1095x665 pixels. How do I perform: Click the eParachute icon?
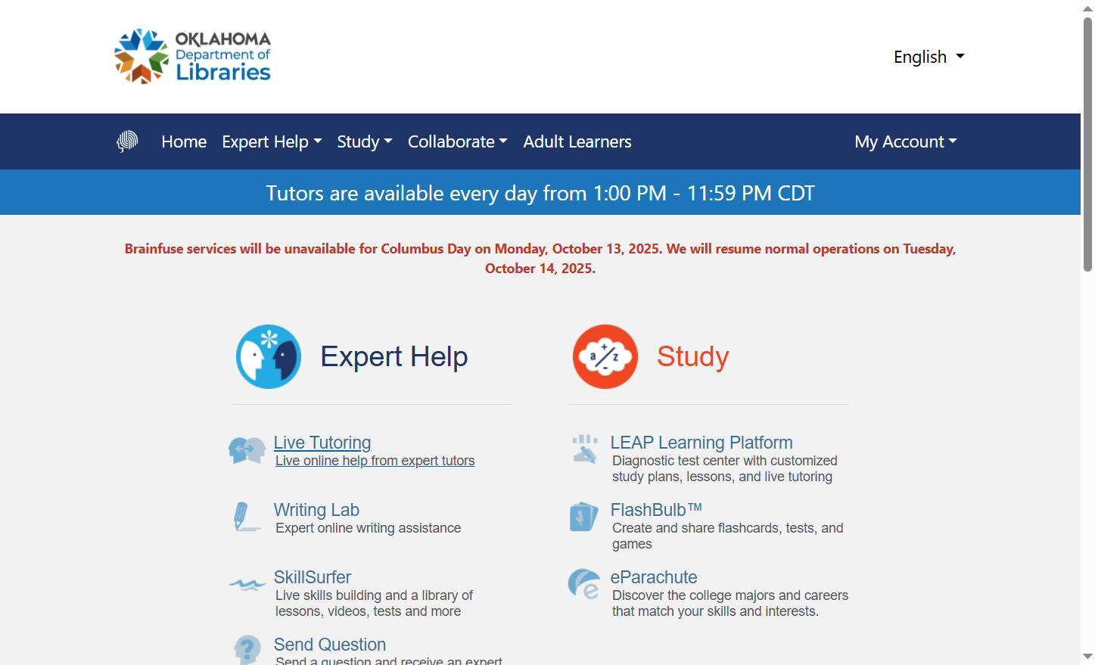[584, 584]
